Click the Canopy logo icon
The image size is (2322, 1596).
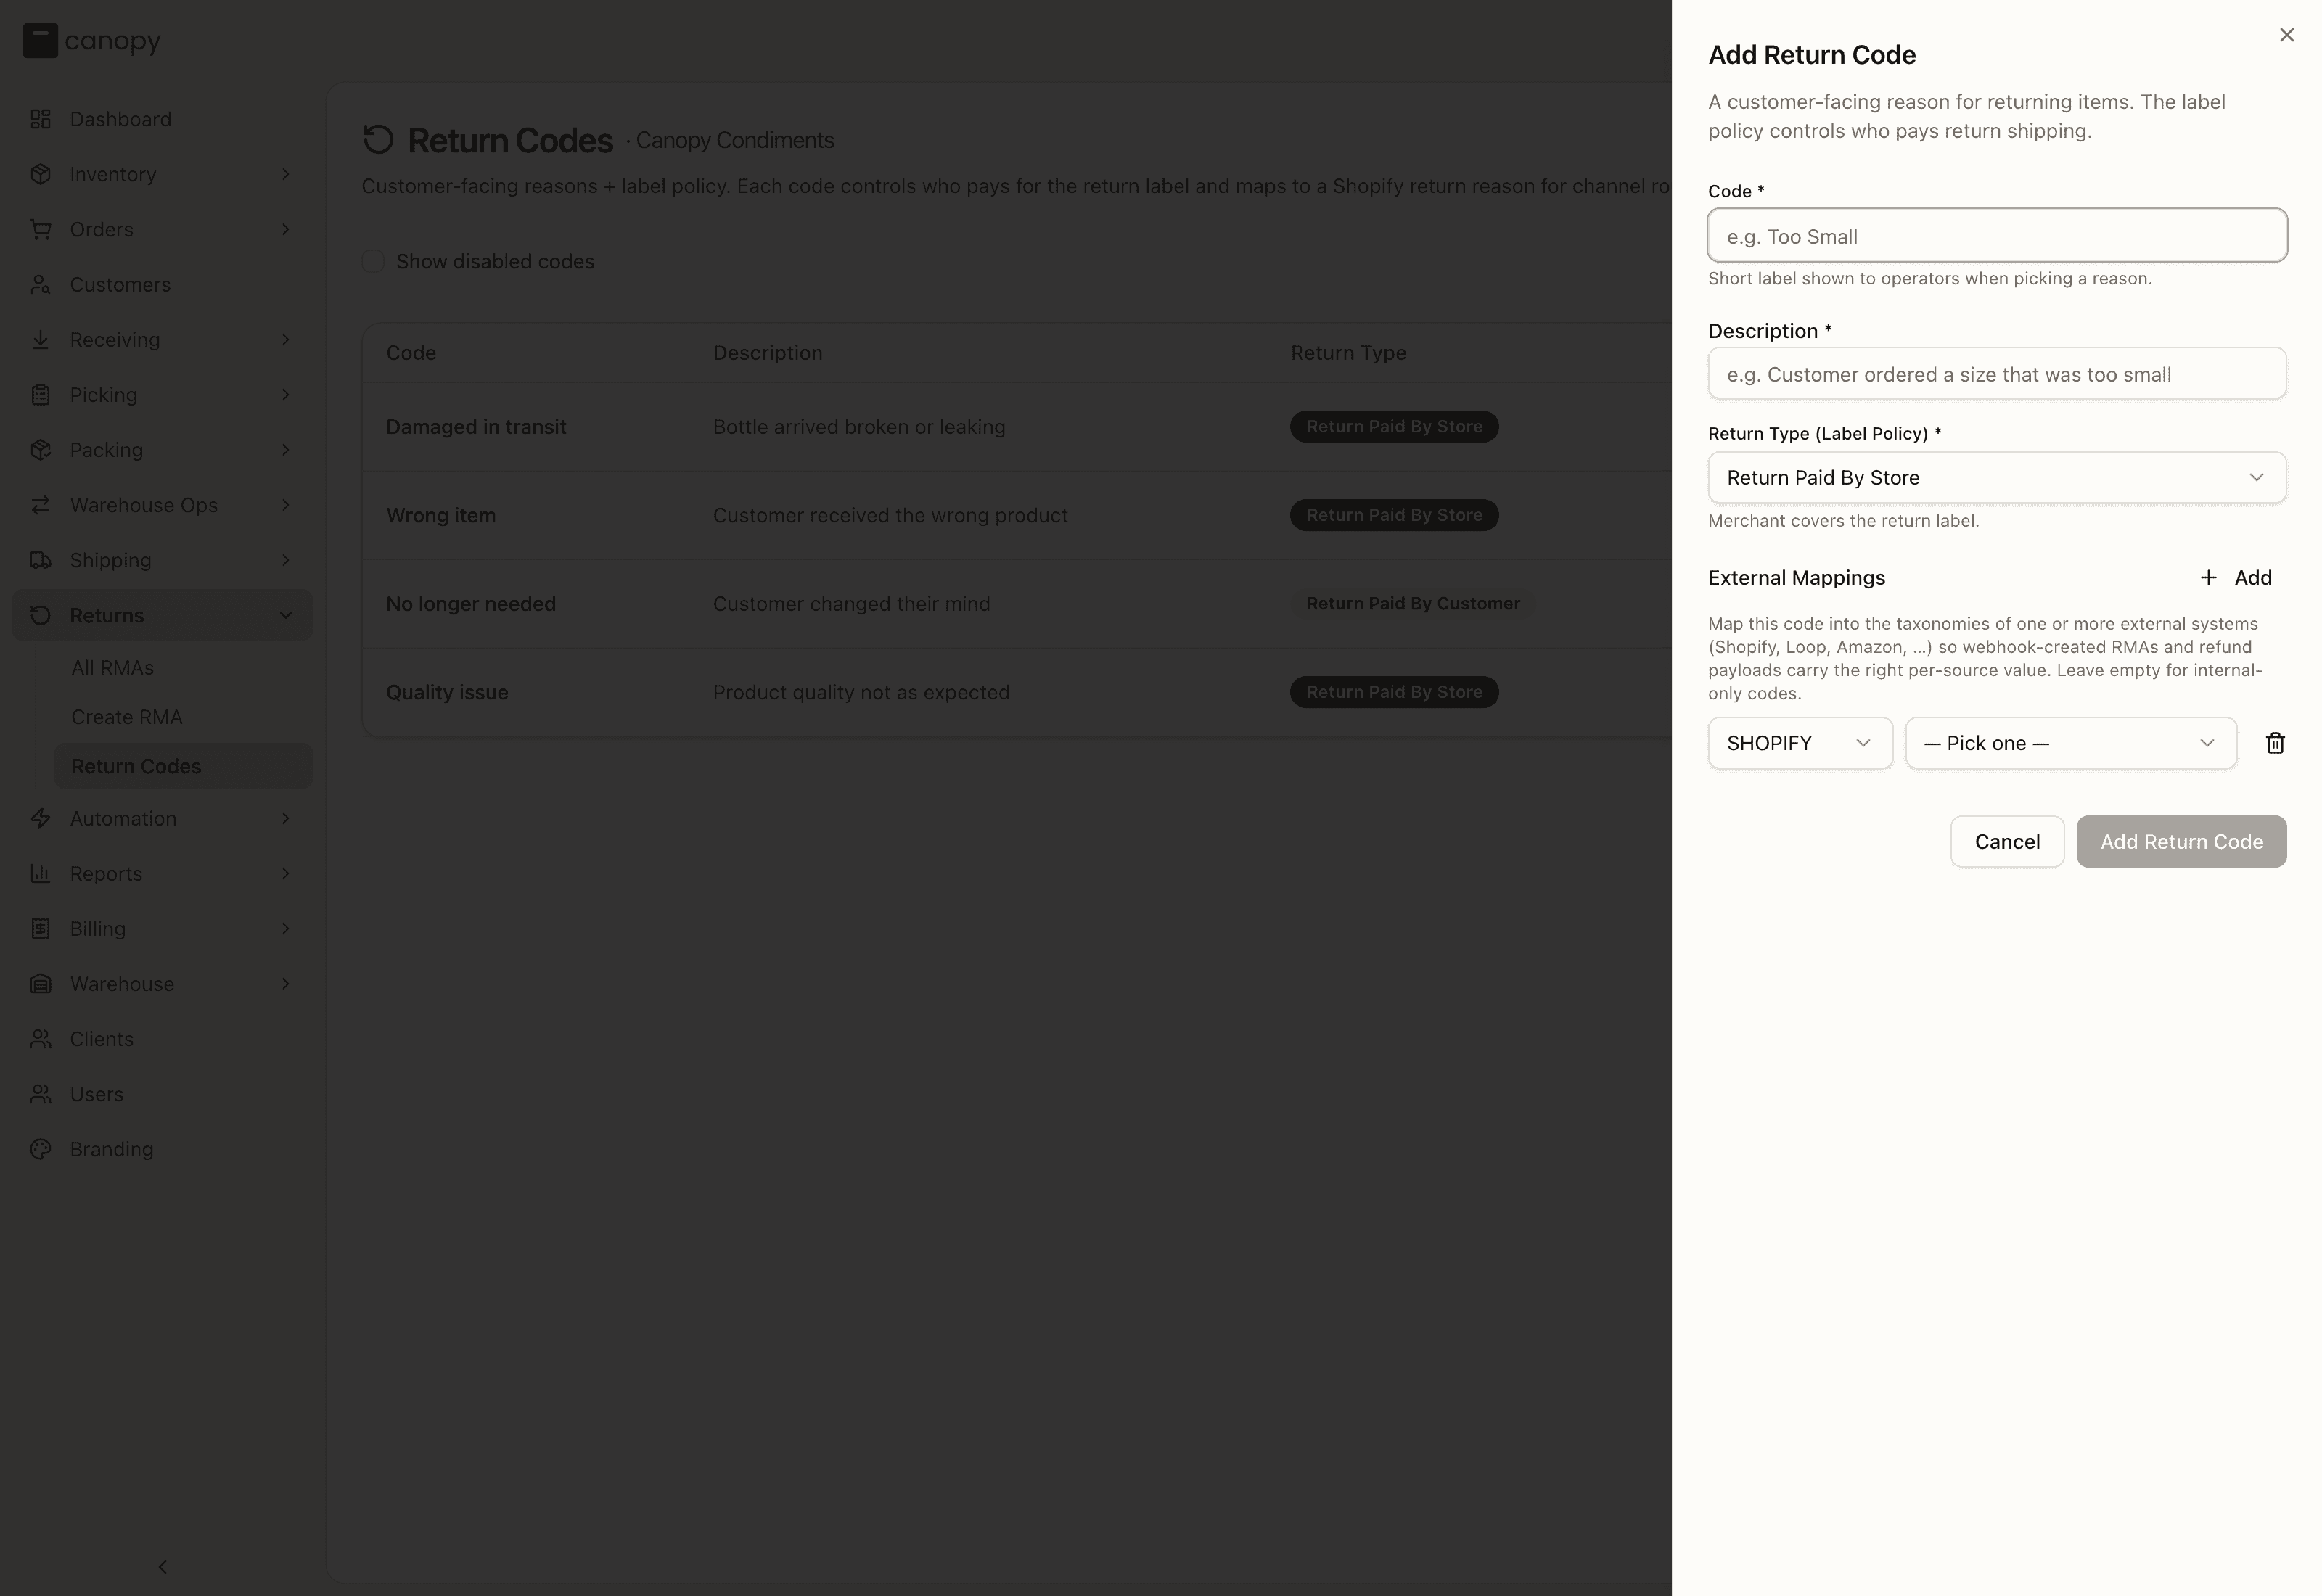tap(40, 41)
